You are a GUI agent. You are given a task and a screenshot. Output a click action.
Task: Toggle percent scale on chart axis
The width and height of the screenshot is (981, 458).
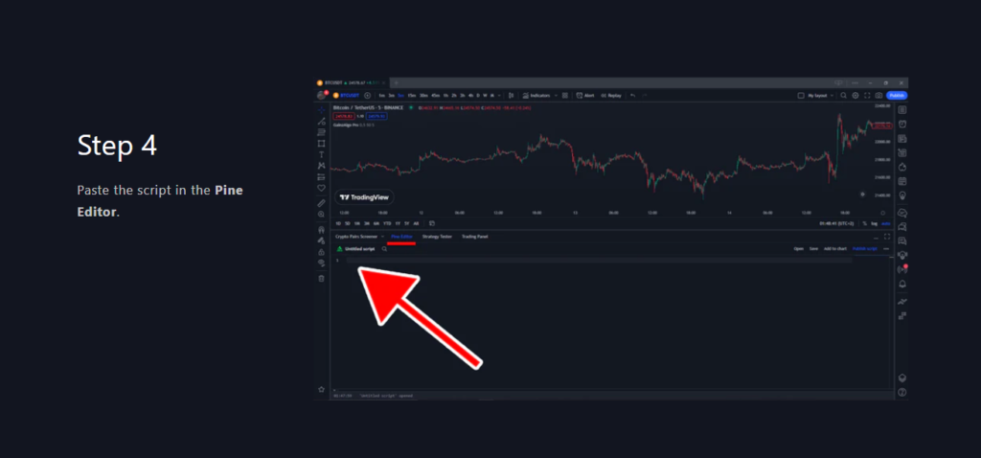[863, 223]
